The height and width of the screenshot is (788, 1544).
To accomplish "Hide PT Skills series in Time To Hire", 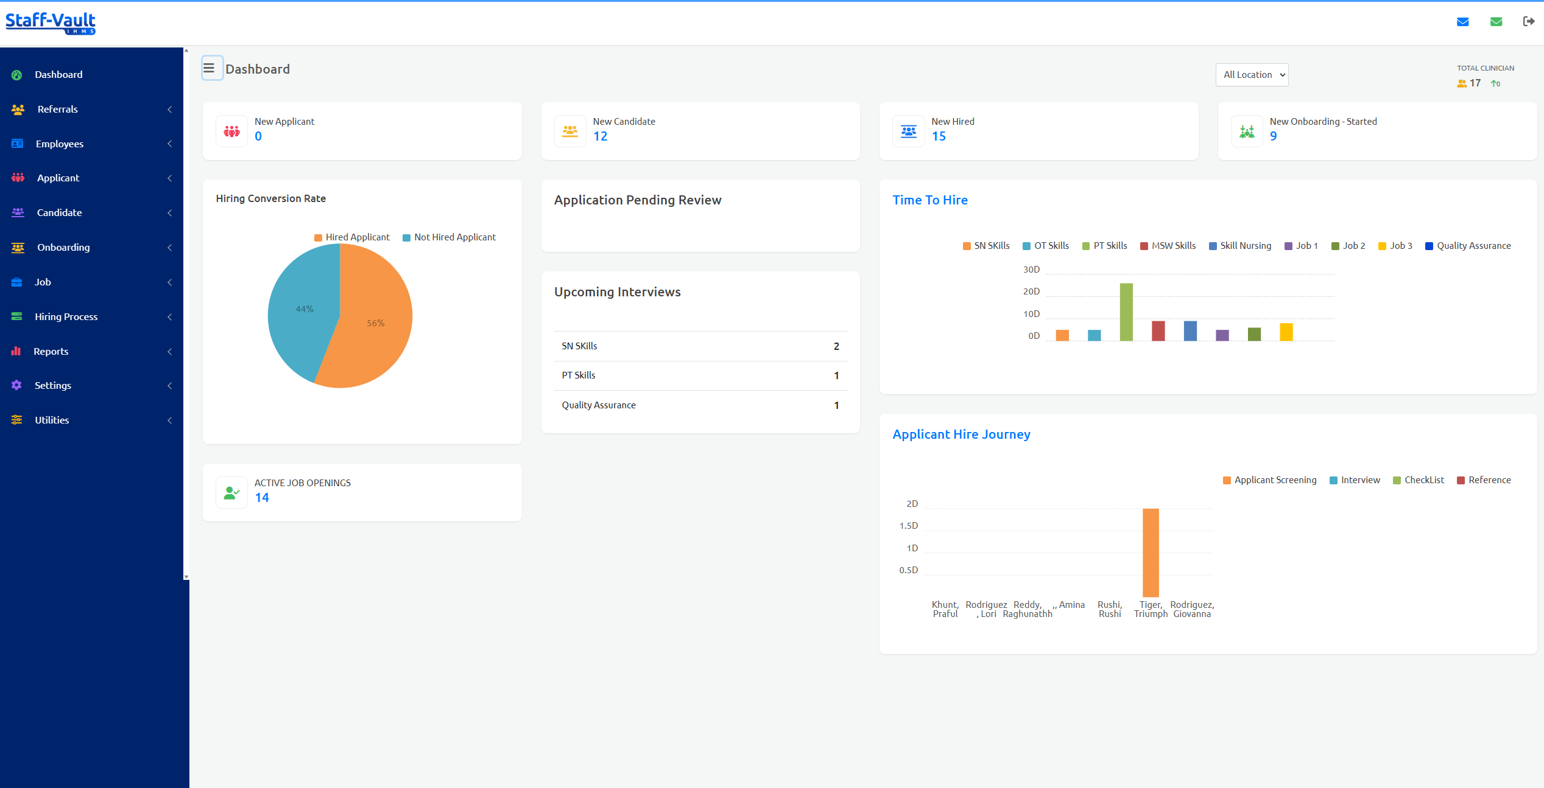I will [x=1104, y=246].
